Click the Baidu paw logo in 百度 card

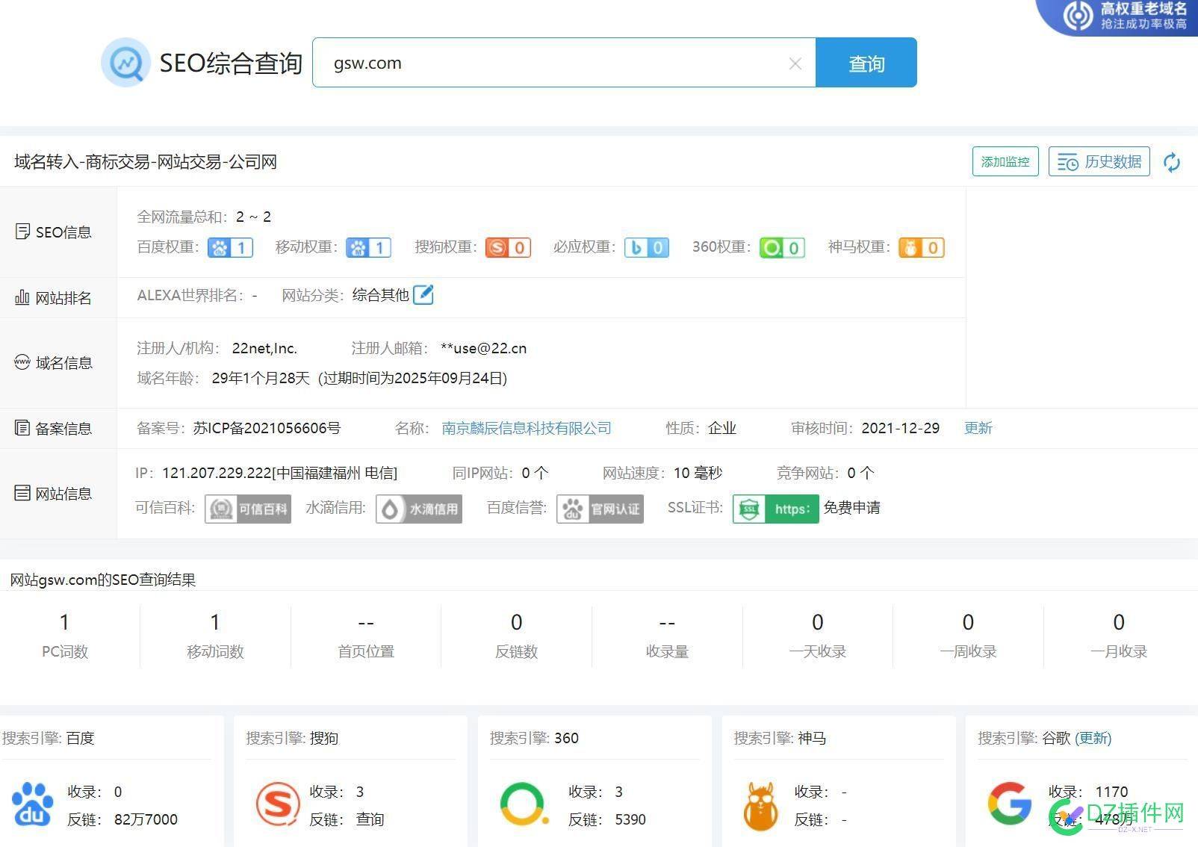point(33,804)
